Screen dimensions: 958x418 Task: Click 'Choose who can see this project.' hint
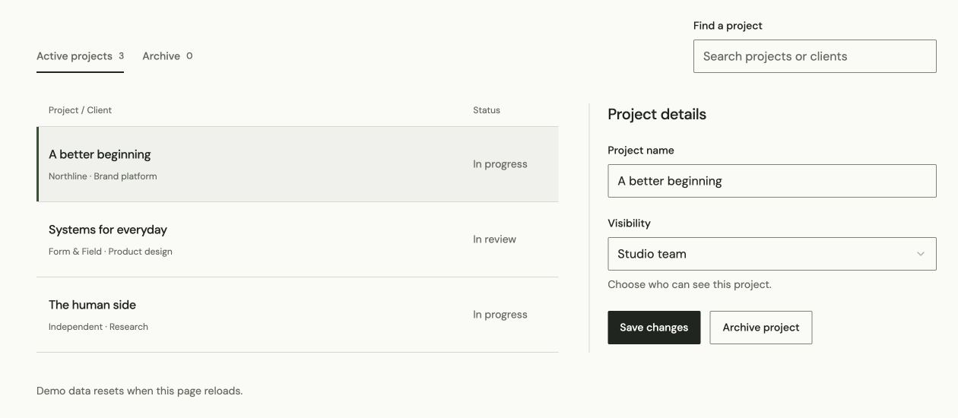[x=690, y=285]
